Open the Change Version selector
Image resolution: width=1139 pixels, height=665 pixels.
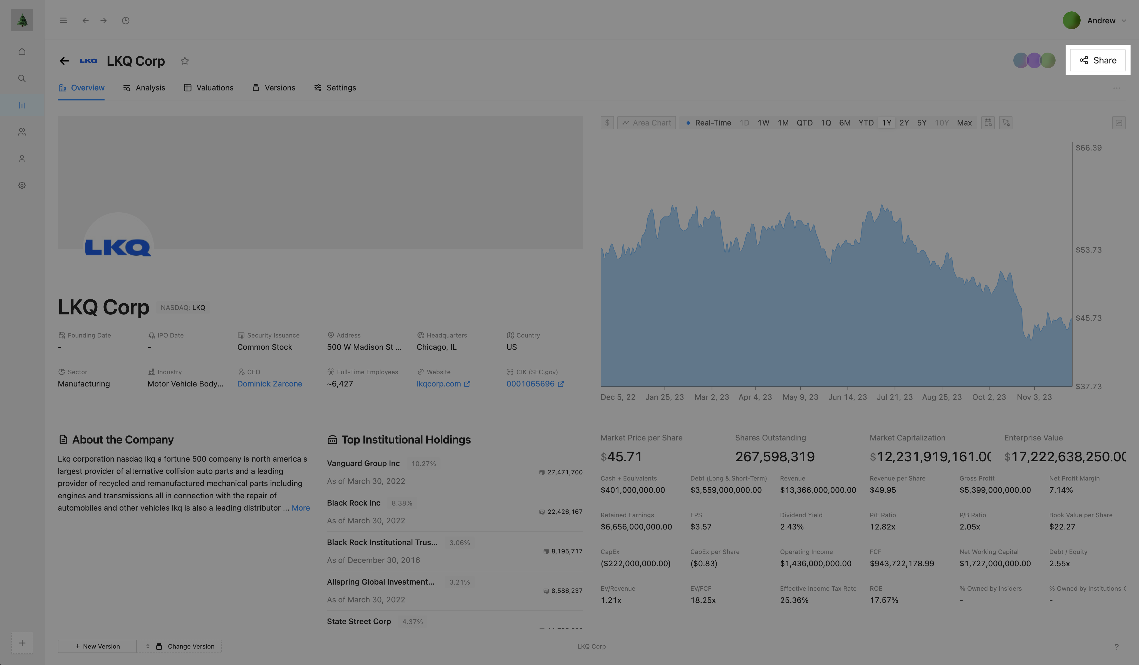179,646
